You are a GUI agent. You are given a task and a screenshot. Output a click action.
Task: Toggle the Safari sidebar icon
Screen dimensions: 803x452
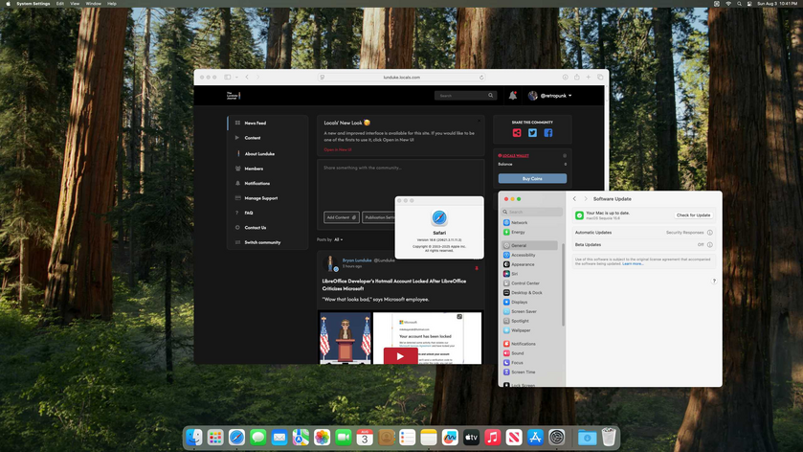pyautogui.click(x=228, y=77)
